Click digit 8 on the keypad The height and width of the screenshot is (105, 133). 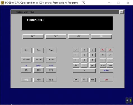[84, 50]
